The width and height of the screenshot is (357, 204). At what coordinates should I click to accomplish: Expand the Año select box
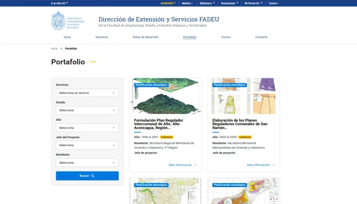point(87,128)
